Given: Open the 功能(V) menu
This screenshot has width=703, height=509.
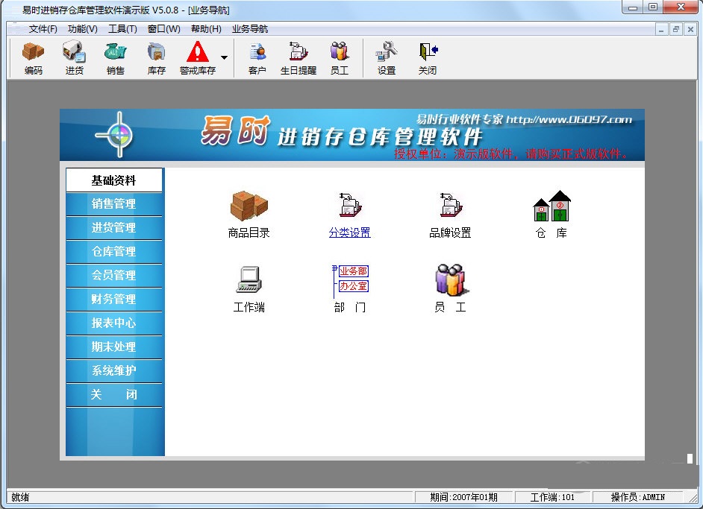Looking at the screenshot, I should point(83,29).
